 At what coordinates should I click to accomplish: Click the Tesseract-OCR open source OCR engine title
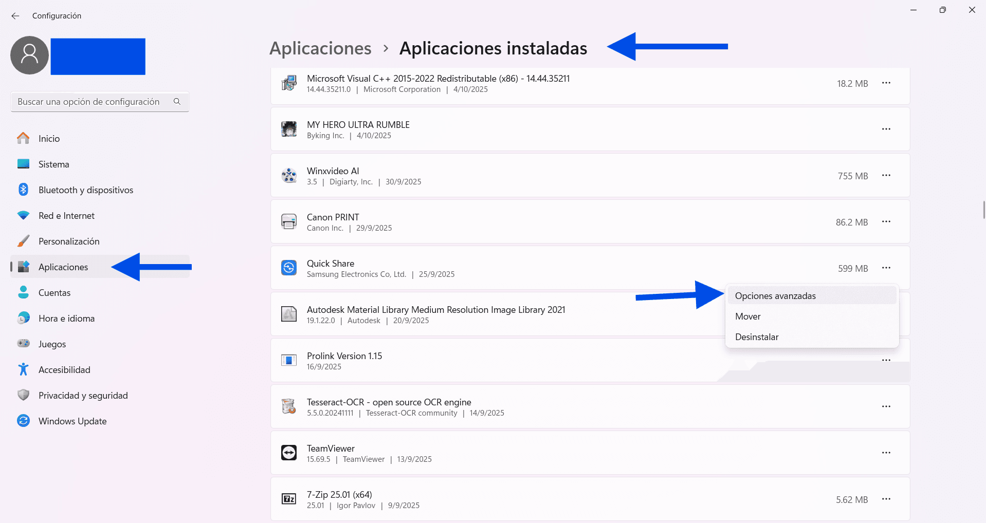click(389, 402)
